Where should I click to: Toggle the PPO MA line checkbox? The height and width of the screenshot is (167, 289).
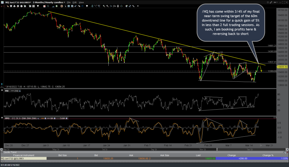tap(54, 118)
